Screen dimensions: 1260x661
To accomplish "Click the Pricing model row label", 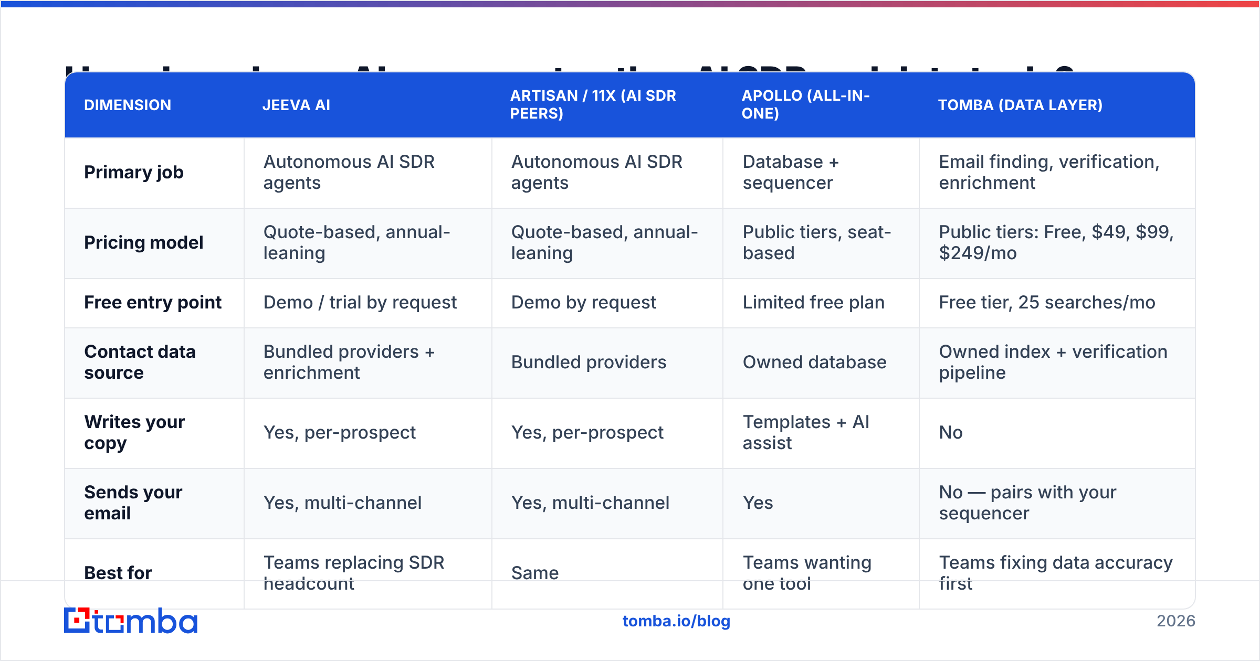I will point(143,242).
